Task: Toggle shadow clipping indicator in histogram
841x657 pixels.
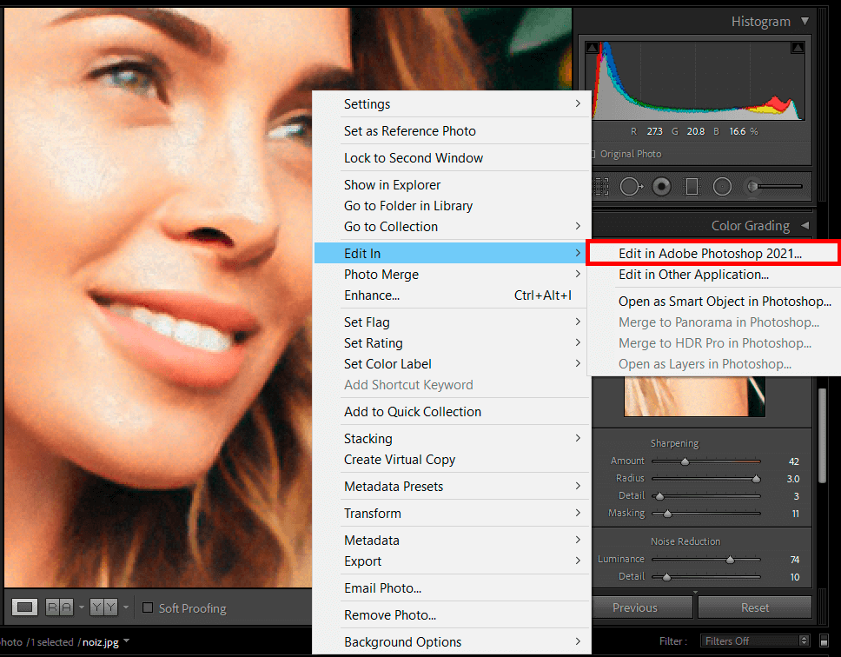Action: [593, 48]
